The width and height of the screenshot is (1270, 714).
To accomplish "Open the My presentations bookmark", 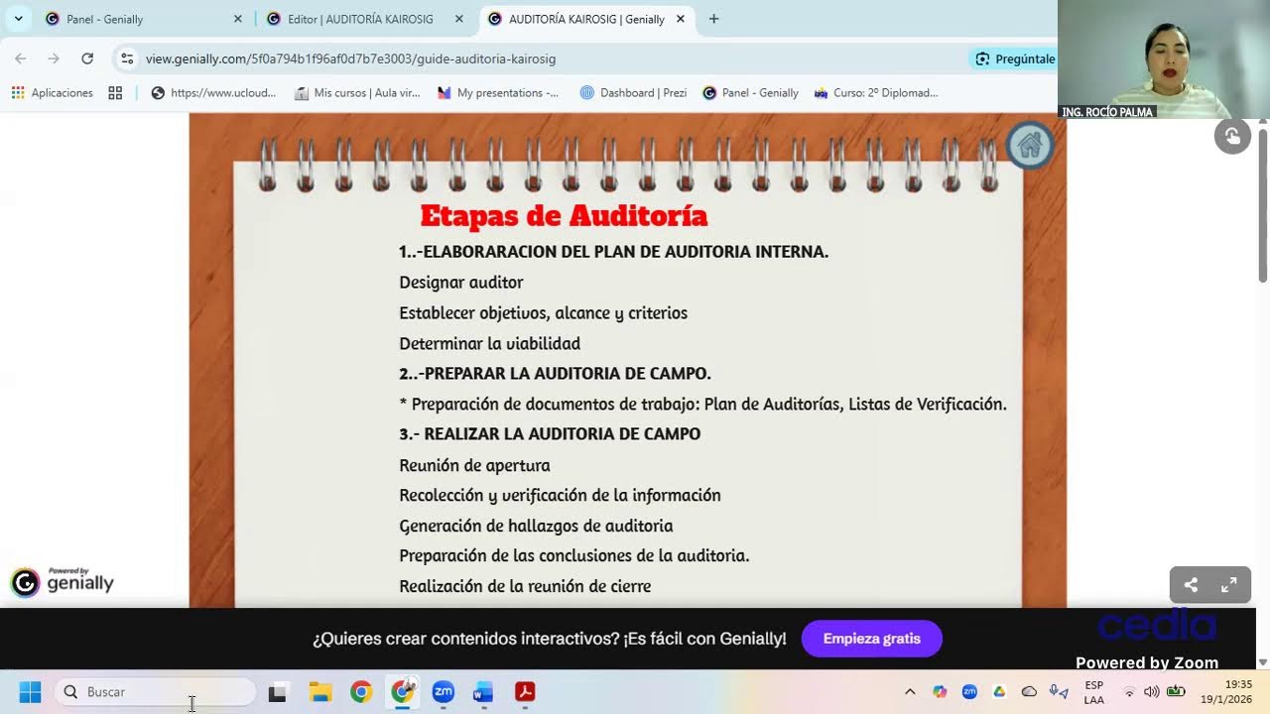I will point(499,92).
